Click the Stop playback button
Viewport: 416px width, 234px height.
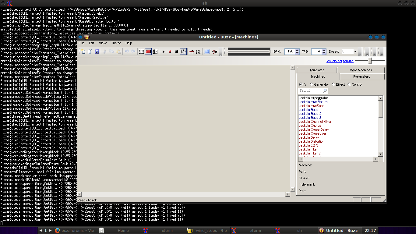pyautogui.click(x=177, y=51)
